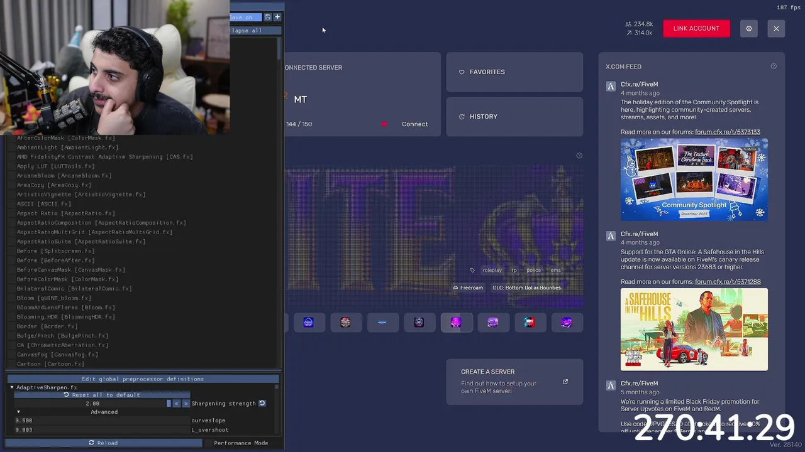Viewport: 805px width, 452px height.
Task: Open forum.cfx.re/t/5373133 link
Action: coord(728,132)
